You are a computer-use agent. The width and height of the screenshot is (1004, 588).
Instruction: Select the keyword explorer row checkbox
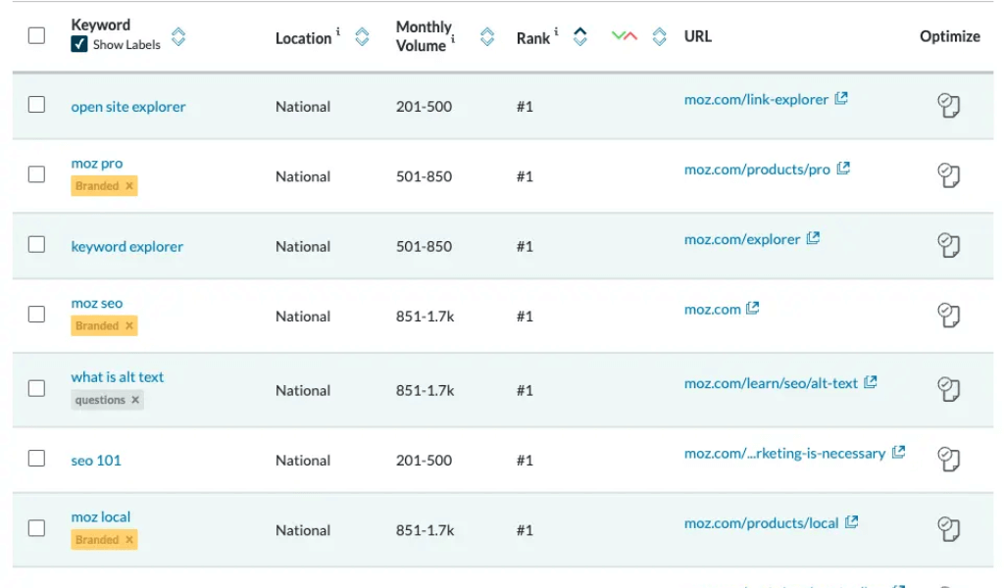(36, 244)
